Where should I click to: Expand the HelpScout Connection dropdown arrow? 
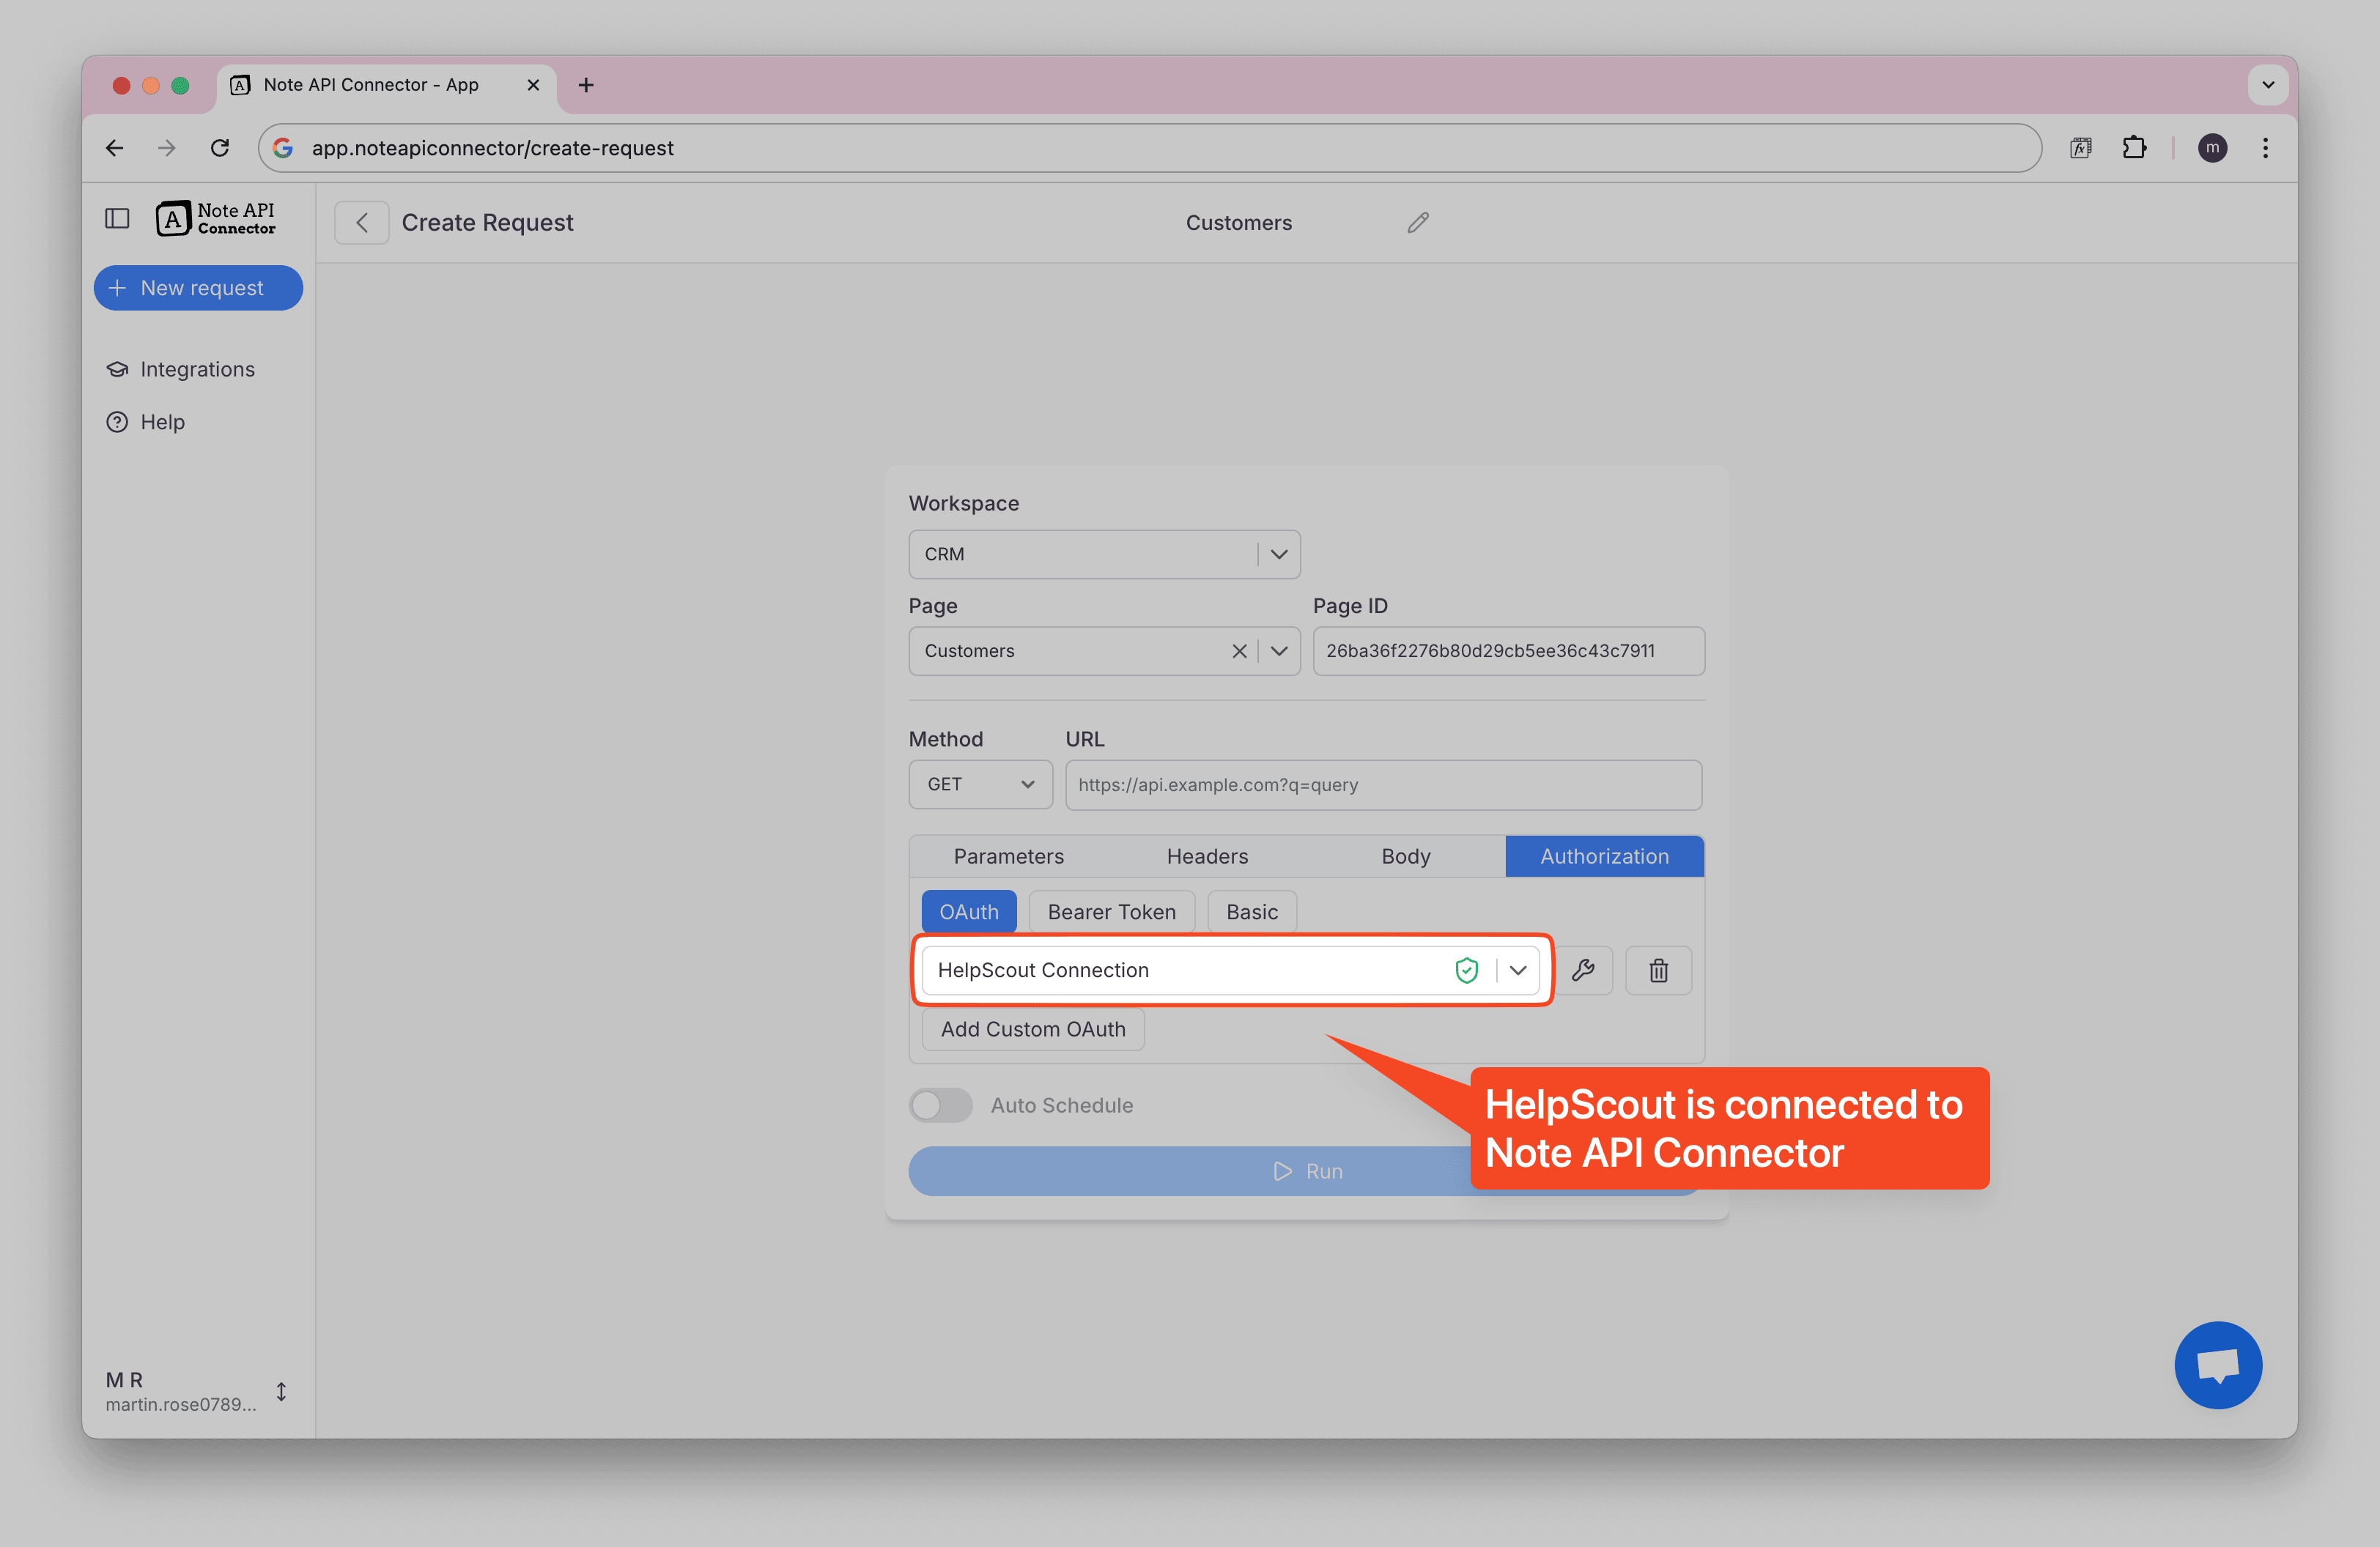click(1518, 971)
